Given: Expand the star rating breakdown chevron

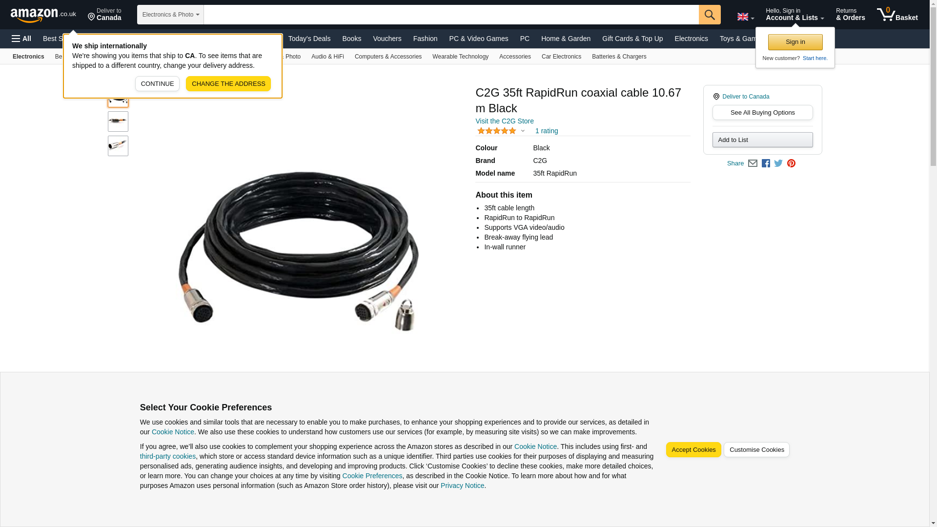Looking at the screenshot, I should 523,131.
